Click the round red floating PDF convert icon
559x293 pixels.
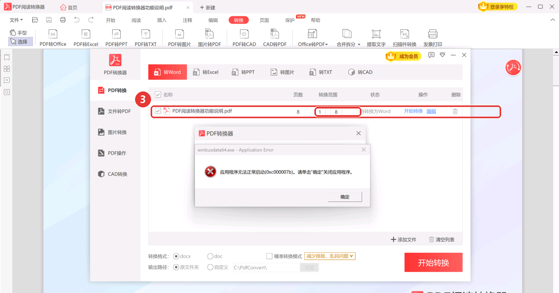coord(513,67)
